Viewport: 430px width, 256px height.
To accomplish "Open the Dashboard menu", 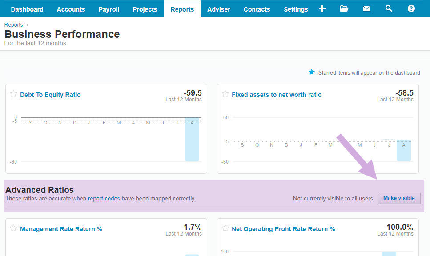I will pyautogui.click(x=27, y=9).
